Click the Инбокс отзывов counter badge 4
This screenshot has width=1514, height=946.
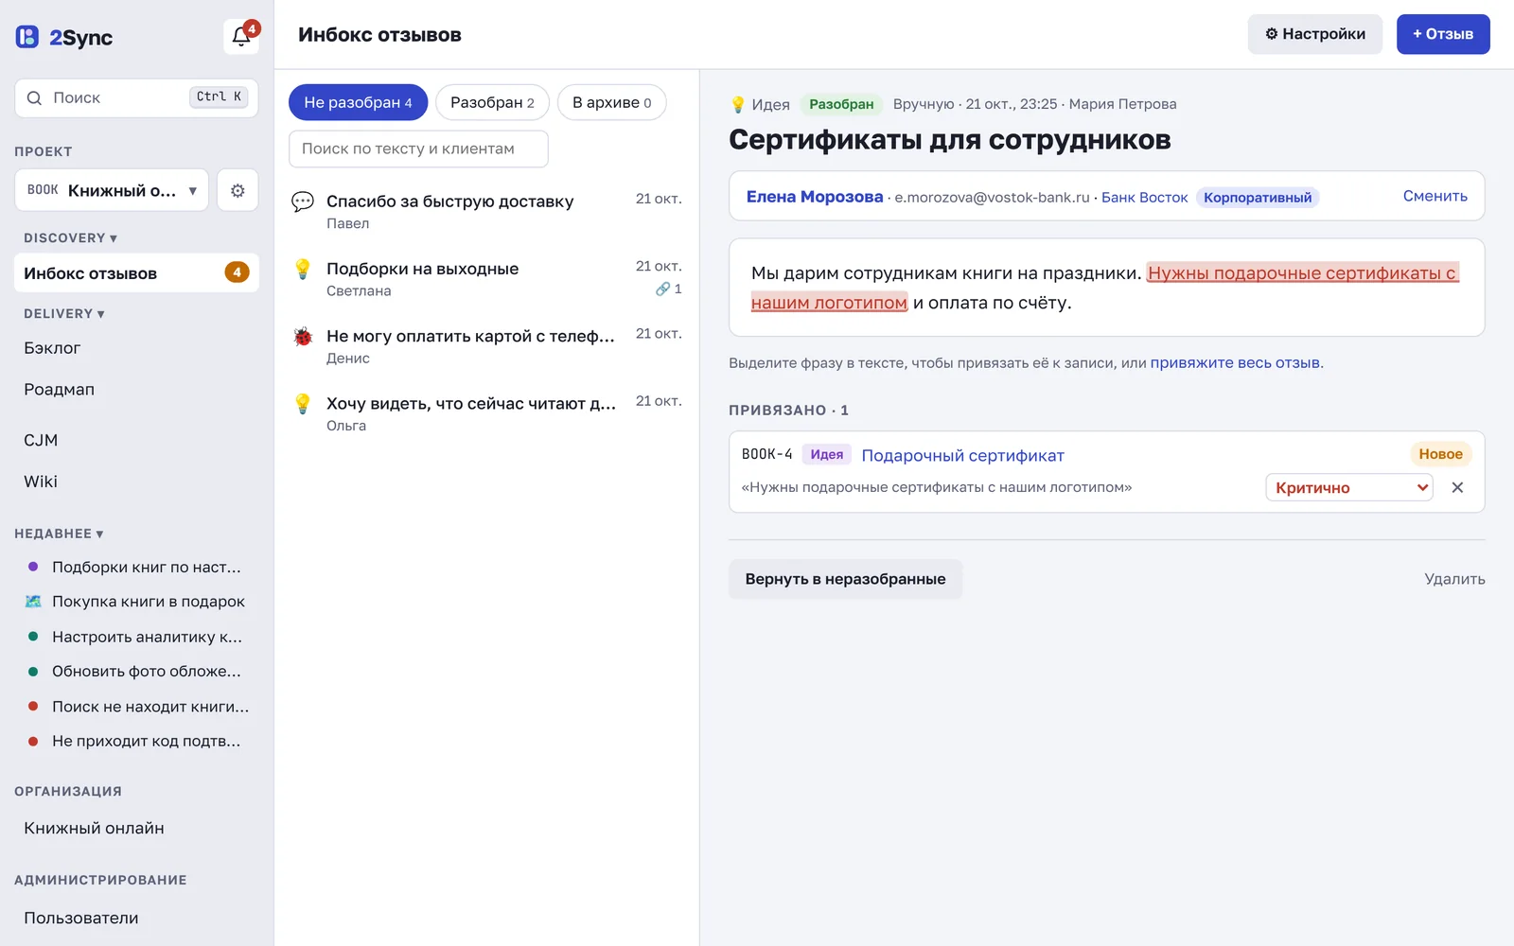pyautogui.click(x=237, y=272)
